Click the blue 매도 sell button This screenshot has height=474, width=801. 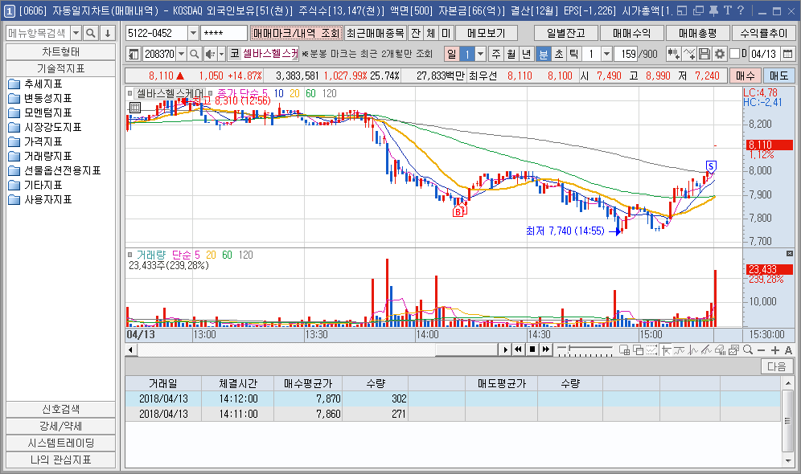[x=779, y=76]
